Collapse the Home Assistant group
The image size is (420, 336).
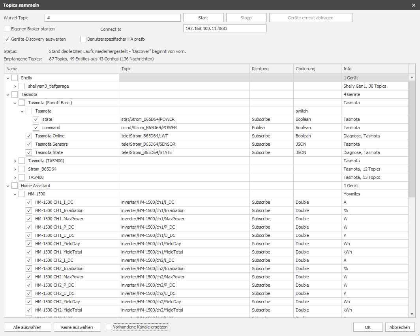point(8,186)
